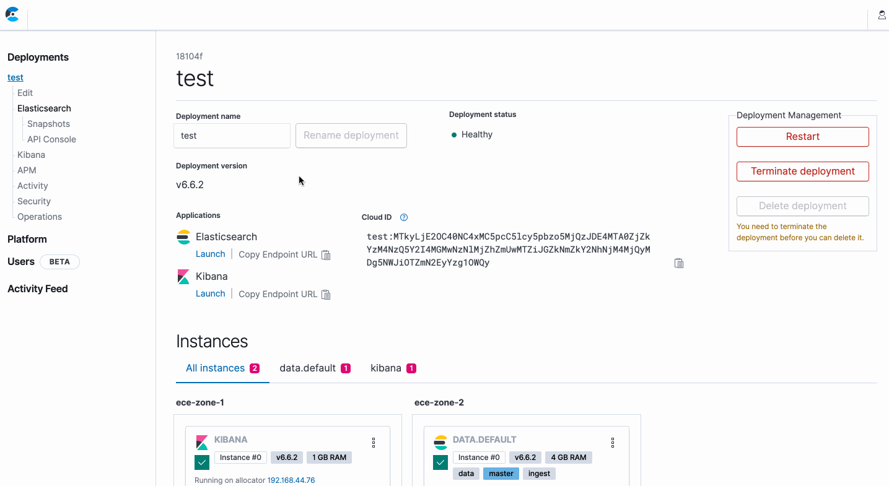Open Activity in the sidebar
Viewport: 889px width, 486px height.
(33, 186)
